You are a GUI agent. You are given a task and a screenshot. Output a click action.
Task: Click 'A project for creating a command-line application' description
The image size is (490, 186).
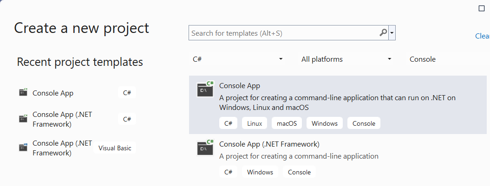tap(299, 156)
